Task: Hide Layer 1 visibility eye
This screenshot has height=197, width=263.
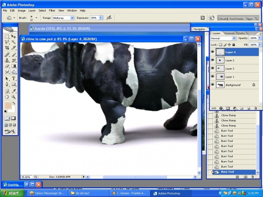Action: [213, 77]
